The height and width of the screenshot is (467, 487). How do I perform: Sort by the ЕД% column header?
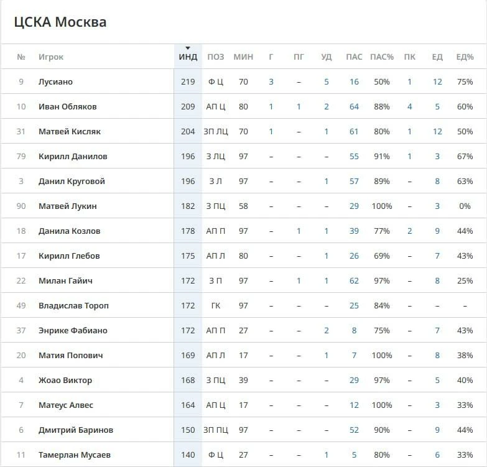coord(465,57)
